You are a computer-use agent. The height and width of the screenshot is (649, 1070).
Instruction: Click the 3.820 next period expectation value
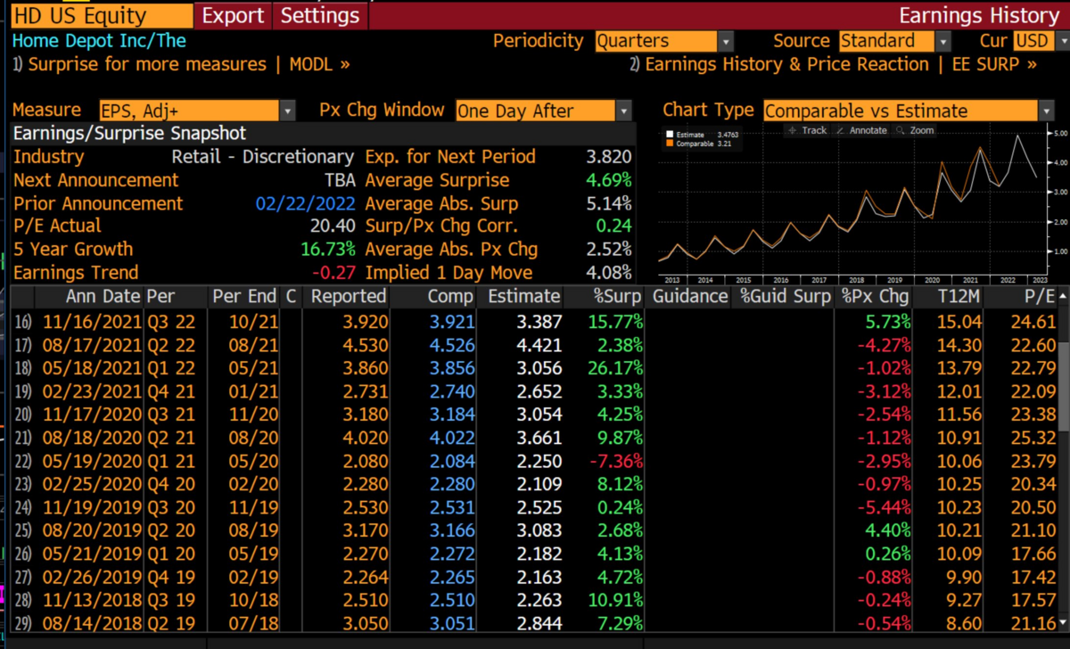(x=609, y=157)
